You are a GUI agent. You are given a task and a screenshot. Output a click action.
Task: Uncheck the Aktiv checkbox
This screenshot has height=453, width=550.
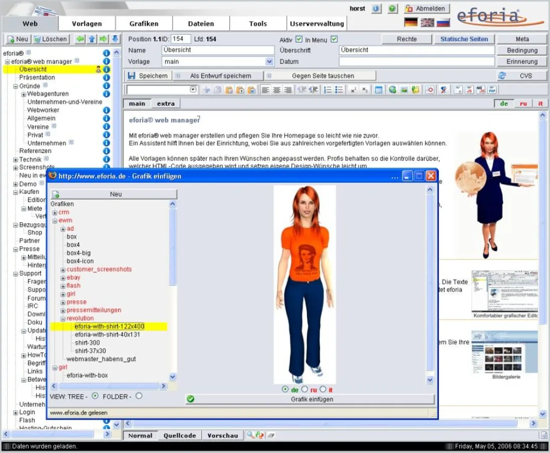coord(298,39)
